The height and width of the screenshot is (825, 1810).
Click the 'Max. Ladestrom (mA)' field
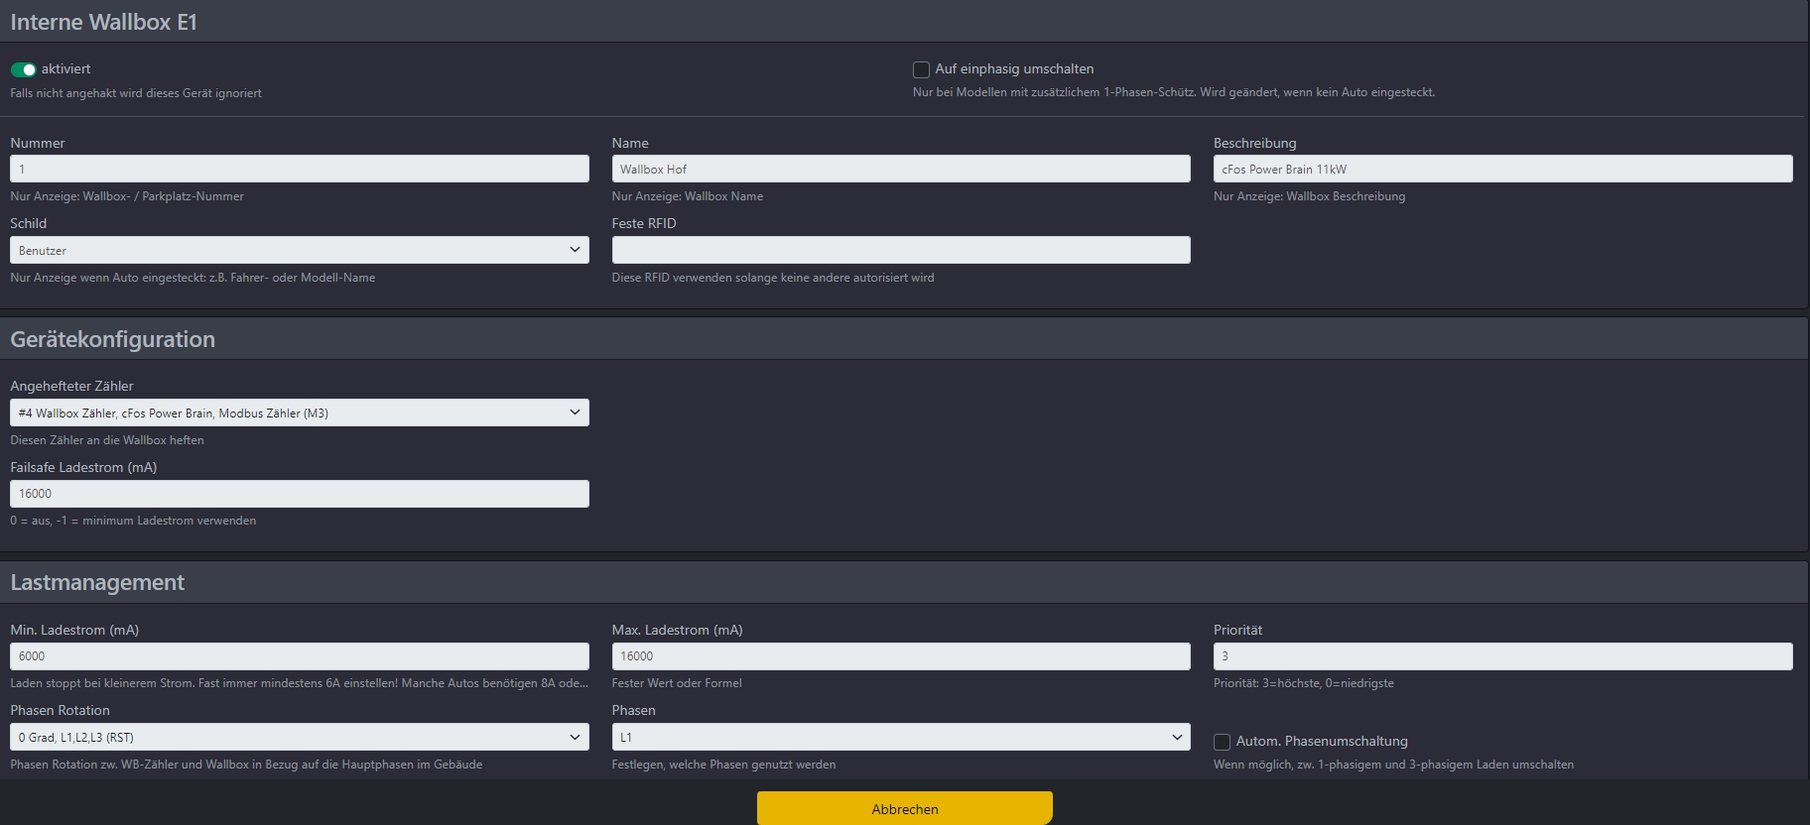coord(900,656)
